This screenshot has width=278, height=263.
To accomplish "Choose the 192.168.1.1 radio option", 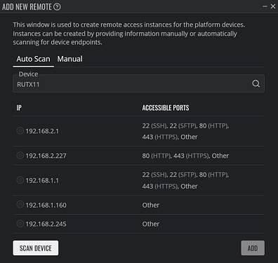I will click(20, 180).
